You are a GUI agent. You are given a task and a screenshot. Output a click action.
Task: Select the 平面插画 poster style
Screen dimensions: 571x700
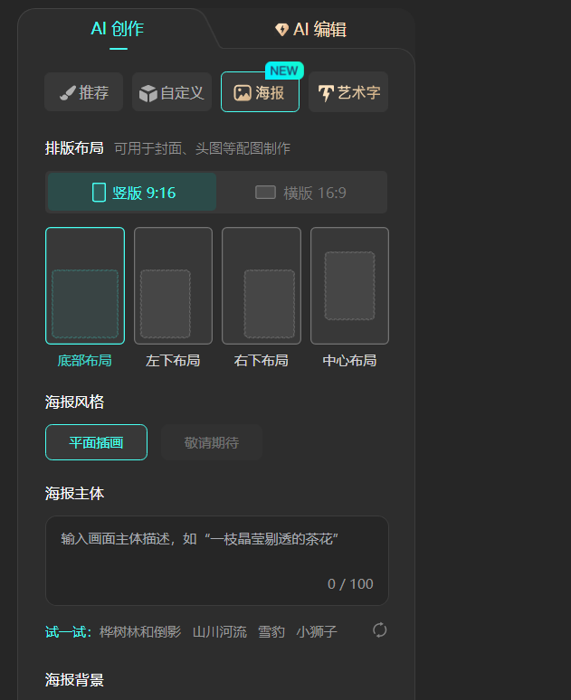(x=96, y=442)
